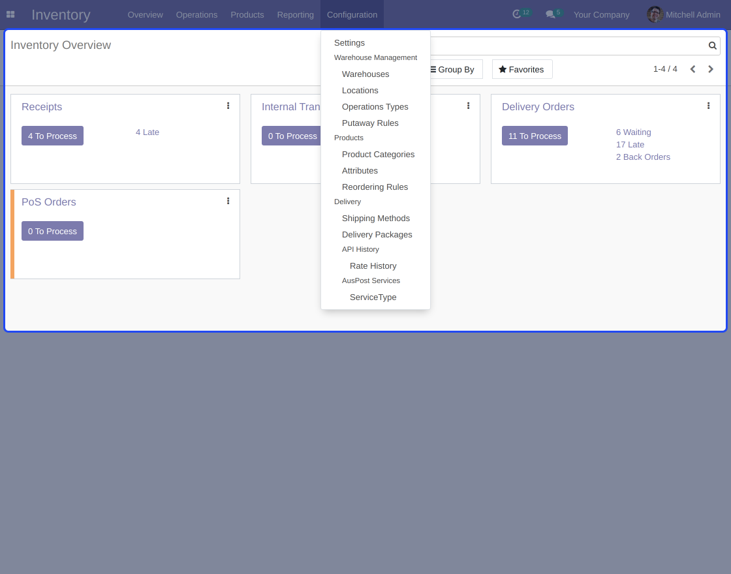Open the Reporting menu
Screen dimensions: 731x574
(296, 15)
